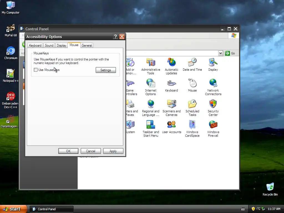Click the dialog help question-mark button
Screen dimensions: 284x213
pyautogui.click(x=115, y=37)
